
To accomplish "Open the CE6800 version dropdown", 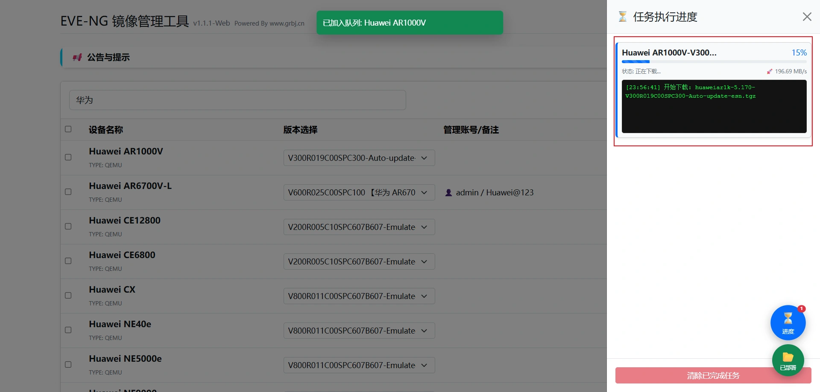I will (359, 261).
